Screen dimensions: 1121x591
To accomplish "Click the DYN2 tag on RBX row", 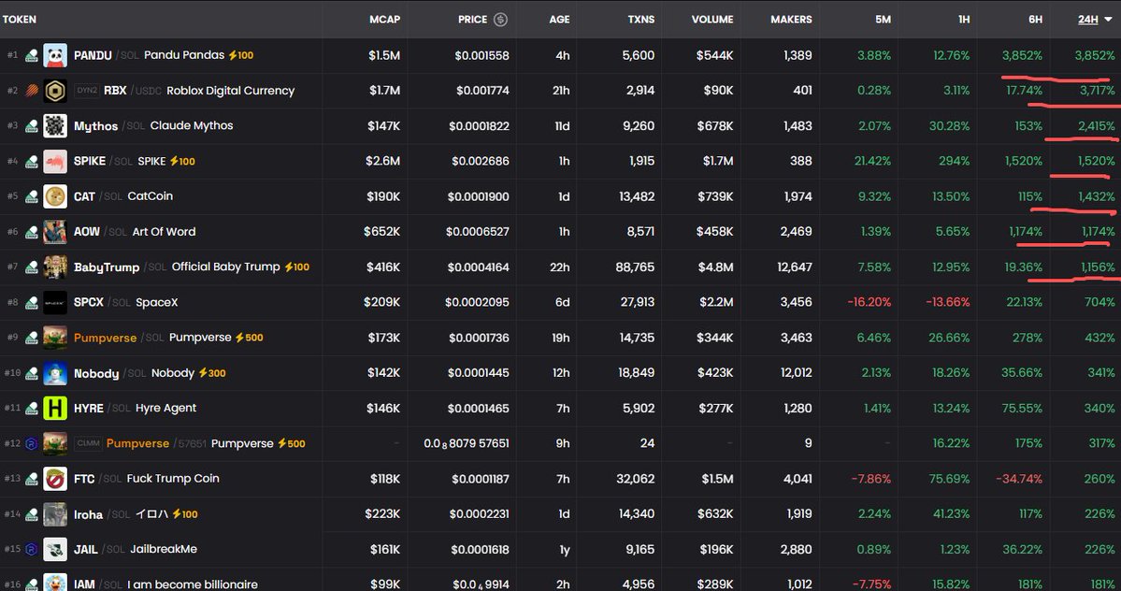I will click(x=87, y=91).
